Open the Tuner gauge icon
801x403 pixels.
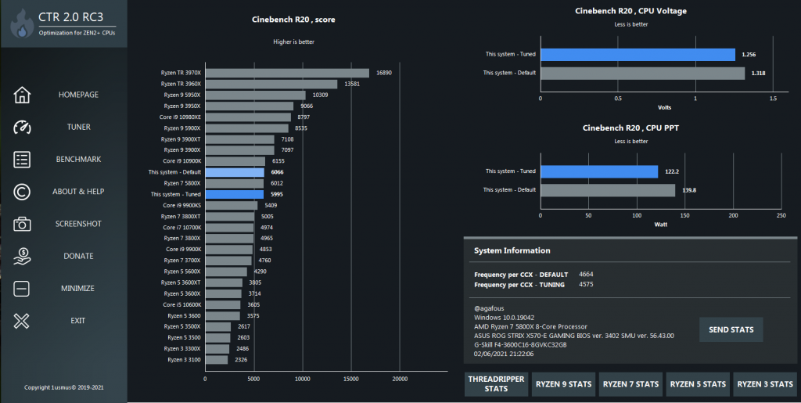[x=22, y=128]
